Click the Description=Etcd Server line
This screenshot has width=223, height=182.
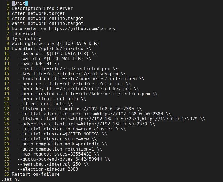tap(42, 8)
